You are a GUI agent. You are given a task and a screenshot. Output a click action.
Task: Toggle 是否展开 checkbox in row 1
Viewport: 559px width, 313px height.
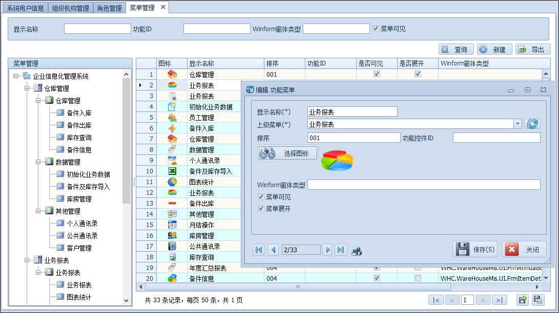click(x=418, y=74)
